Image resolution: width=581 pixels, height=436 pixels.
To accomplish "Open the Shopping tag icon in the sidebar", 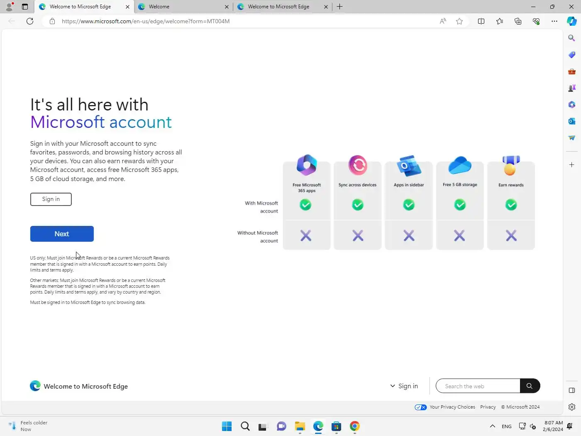I will pos(571,55).
